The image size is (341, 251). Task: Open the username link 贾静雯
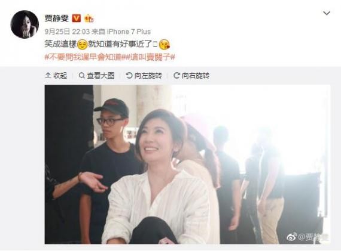coord(57,18)
